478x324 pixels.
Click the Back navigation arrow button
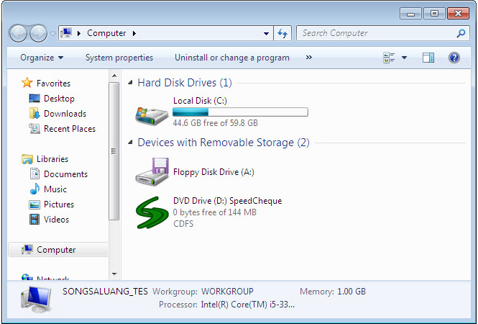point(18,33)
